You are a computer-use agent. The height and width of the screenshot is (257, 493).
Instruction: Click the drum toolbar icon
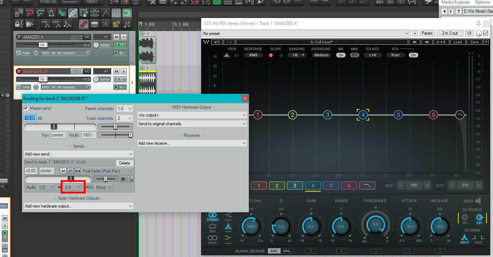(x=94, y=24)
